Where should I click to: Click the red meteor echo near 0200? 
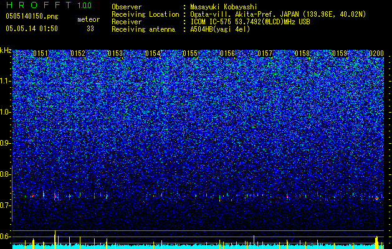tap(376, 199)
